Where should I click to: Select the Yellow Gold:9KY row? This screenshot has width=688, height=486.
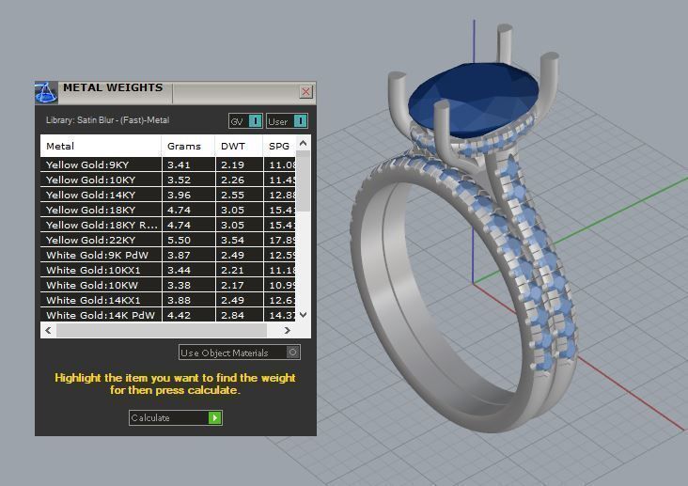coord(168,165)
